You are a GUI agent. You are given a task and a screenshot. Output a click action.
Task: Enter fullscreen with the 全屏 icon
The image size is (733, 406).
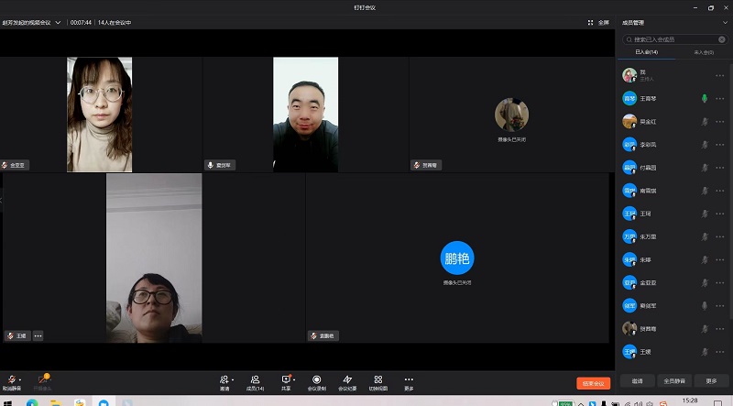click(597, 22)
